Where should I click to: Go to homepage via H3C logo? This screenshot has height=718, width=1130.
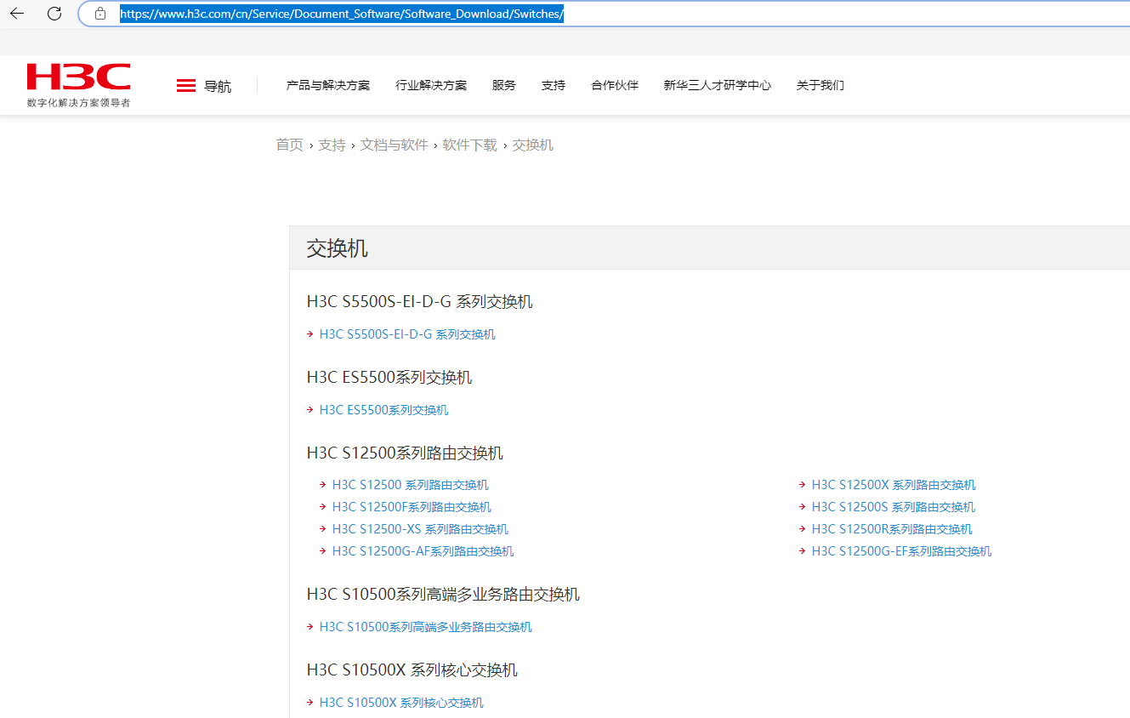click(78, 85)
